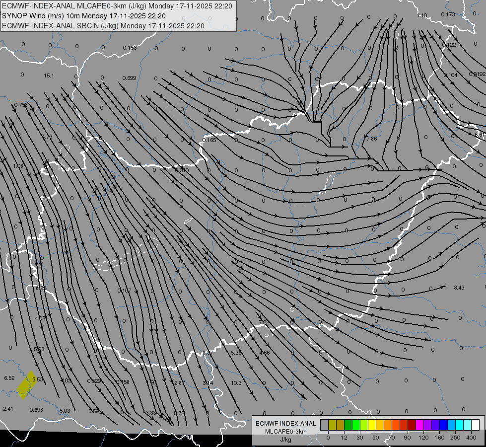Click the legend label MLCAPE0-3km
This screenshot has height=447, width=486.
[286, 432]
